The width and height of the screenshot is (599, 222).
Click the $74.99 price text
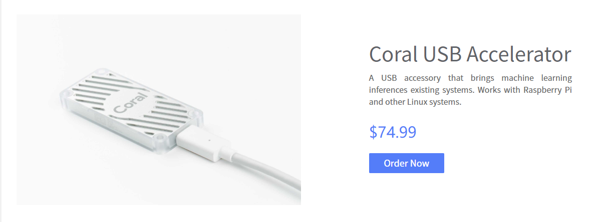click(393, 132)
